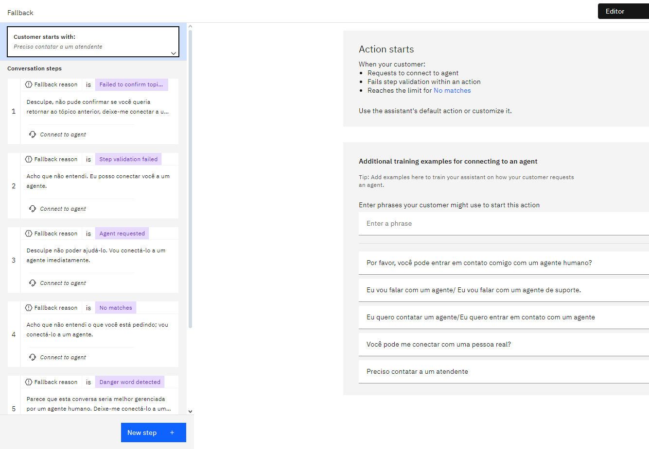Select the 'Step validation failed' condition tag
This screenshot has height=449, width=649.
tap(128, 159)
